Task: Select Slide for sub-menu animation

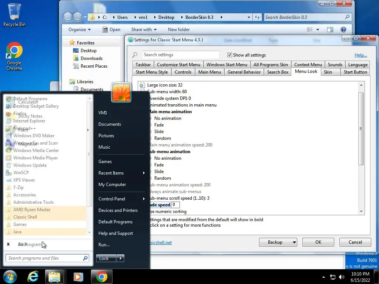Action: point(159,172)
